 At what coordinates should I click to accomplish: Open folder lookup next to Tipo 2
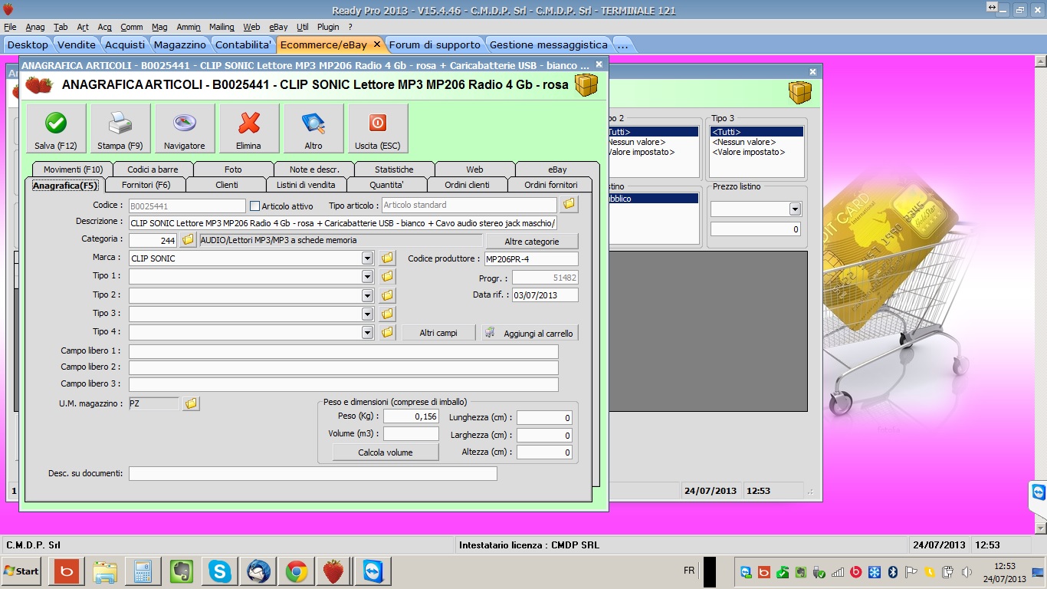[388, 295]
